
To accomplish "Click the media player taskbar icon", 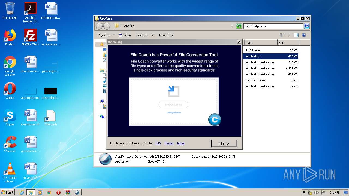I will (x=40, y=192).
